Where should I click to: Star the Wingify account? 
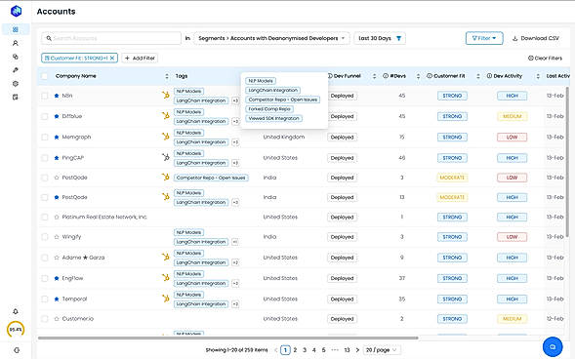point(57,237)
